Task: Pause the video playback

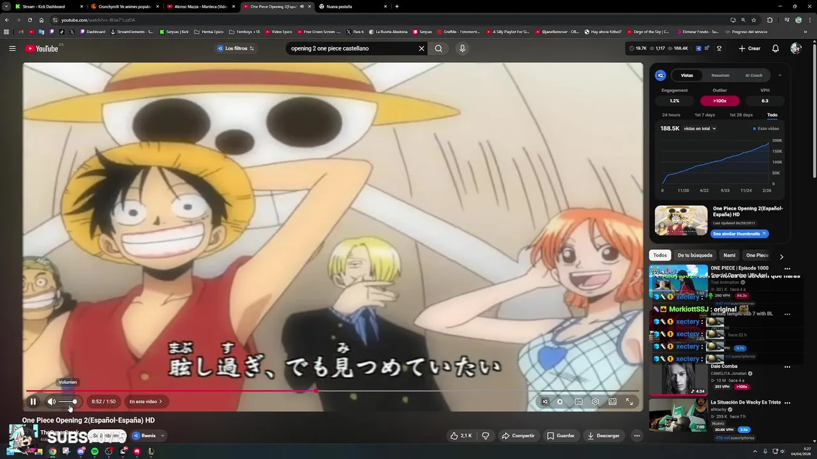Action: pyautogui.click(x=33, y=402)
